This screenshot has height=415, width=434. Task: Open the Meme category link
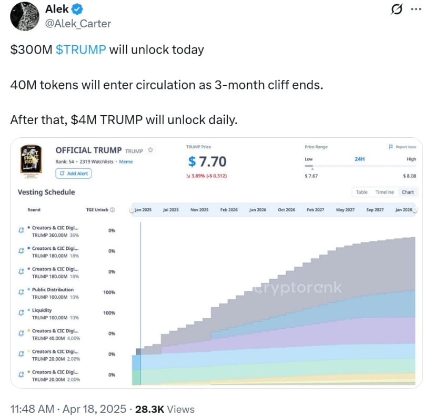pos(126,161)
